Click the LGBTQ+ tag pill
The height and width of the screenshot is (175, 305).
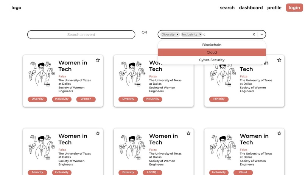[x=152, y=172]
